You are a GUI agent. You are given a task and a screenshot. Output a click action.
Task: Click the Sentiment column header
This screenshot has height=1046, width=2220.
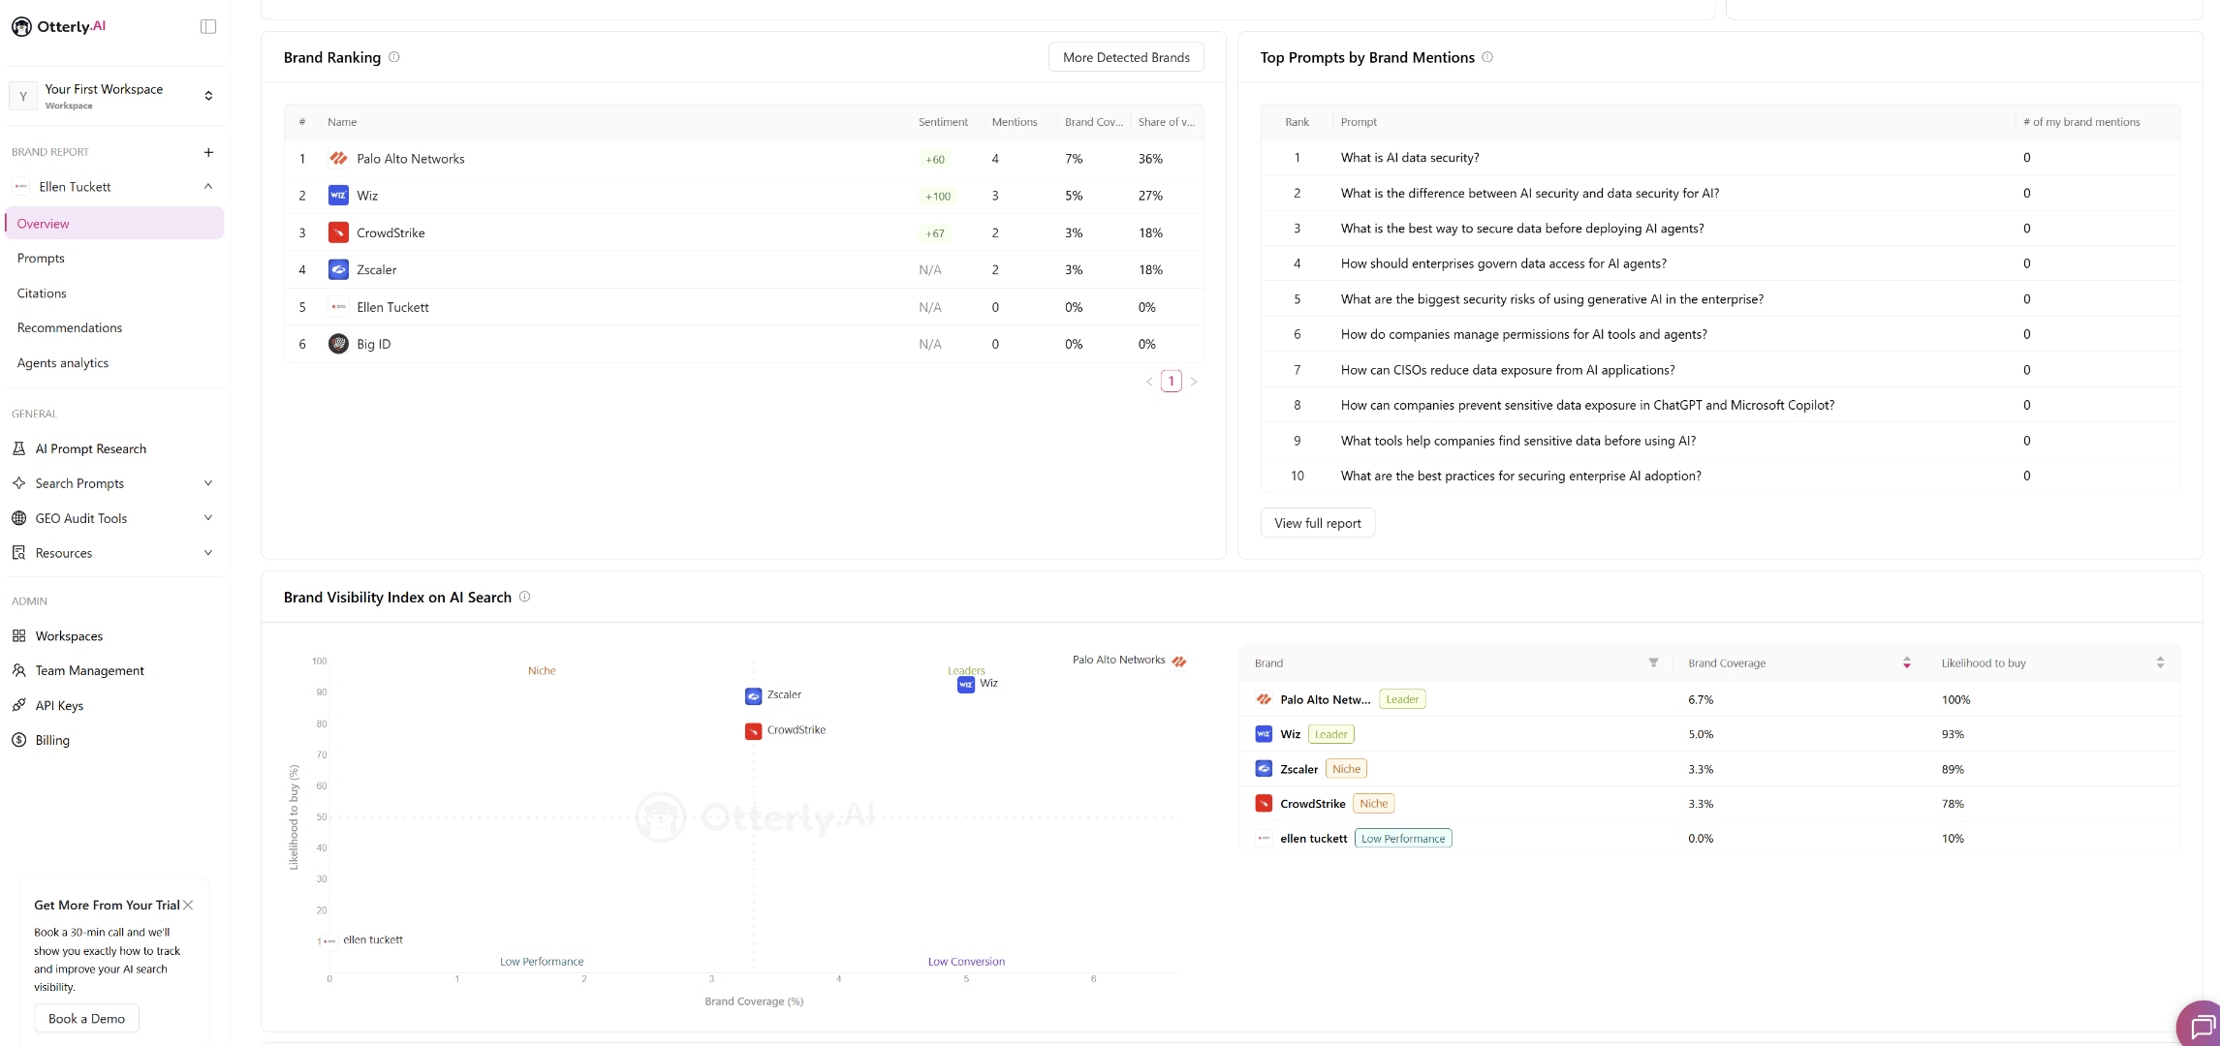943,122
